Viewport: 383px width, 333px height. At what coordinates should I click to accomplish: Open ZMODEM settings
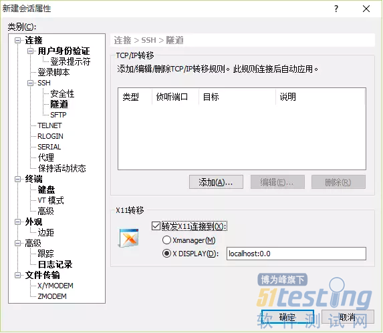pos(52,296)
